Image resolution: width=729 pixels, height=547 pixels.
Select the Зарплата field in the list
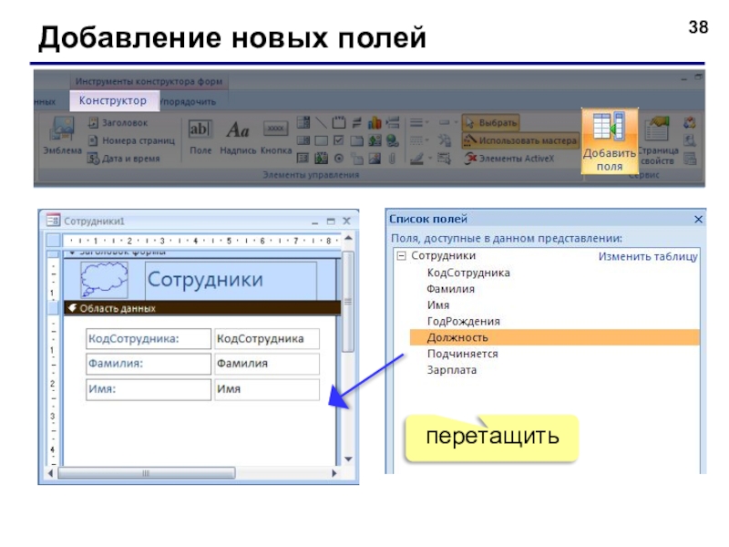coord(452,370)
